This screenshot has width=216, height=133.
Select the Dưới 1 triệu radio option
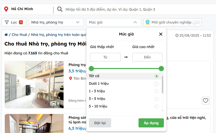[x=156, y=84]
